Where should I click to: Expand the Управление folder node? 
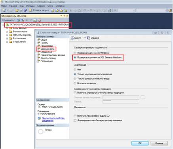(7, 42)
